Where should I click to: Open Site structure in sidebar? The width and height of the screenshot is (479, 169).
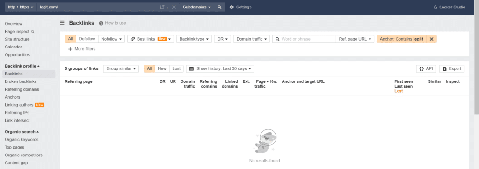coord(17,39)
